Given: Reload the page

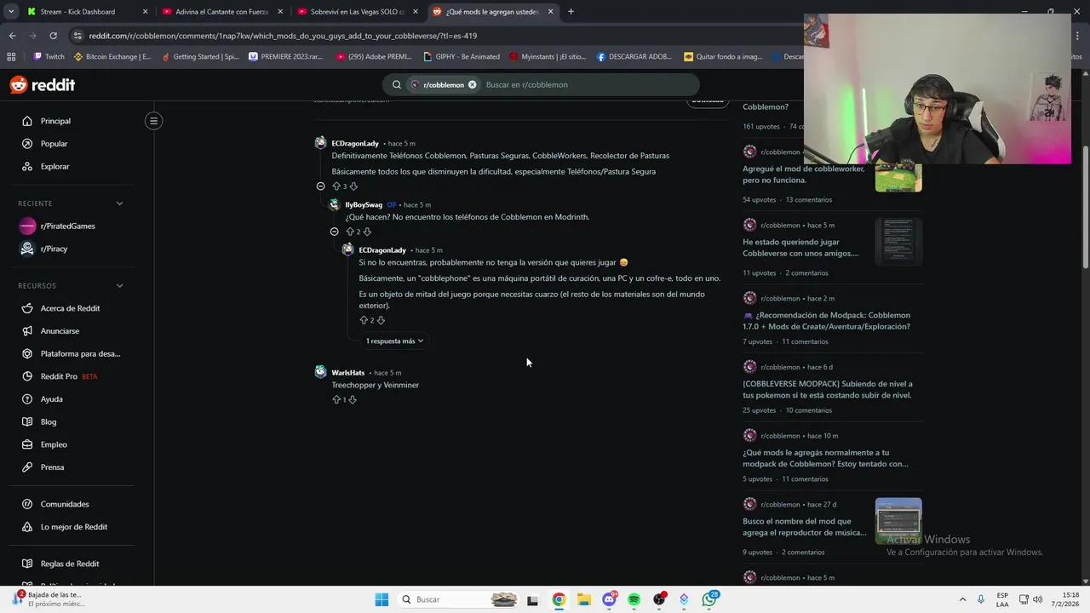Looking at the screenshot, I should click(53, 36).
